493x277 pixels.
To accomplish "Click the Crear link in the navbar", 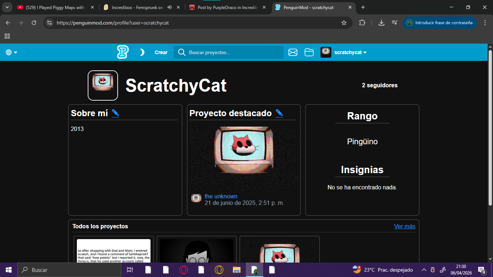I will point(161,52).
